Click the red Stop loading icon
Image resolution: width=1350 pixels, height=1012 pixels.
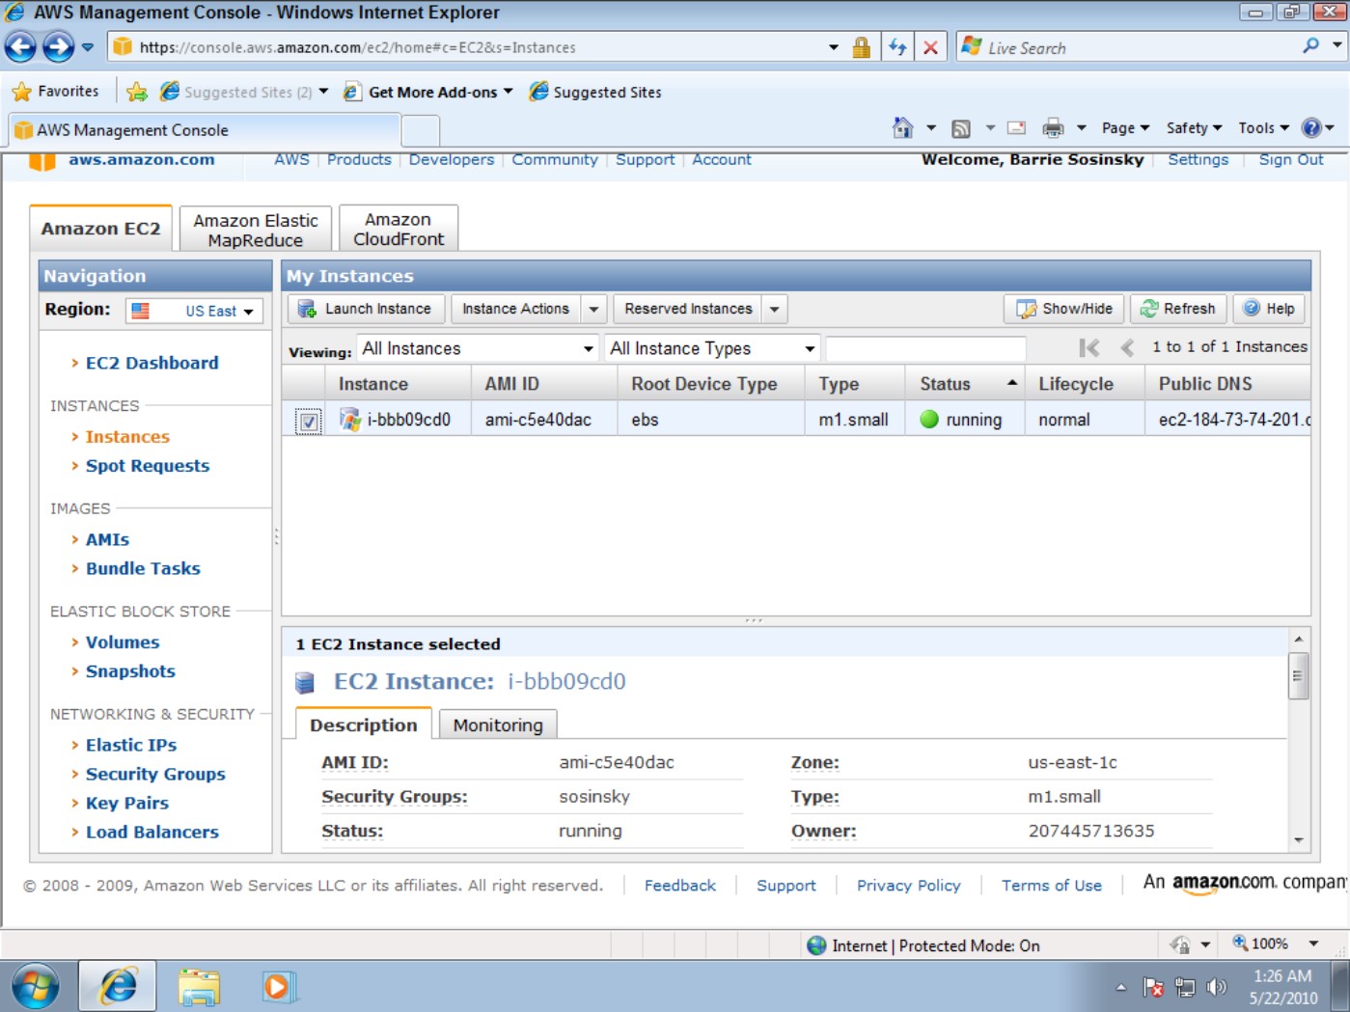930,47
